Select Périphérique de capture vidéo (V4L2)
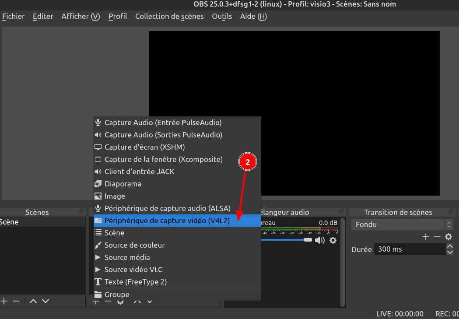459x319 pixels. 177,221
